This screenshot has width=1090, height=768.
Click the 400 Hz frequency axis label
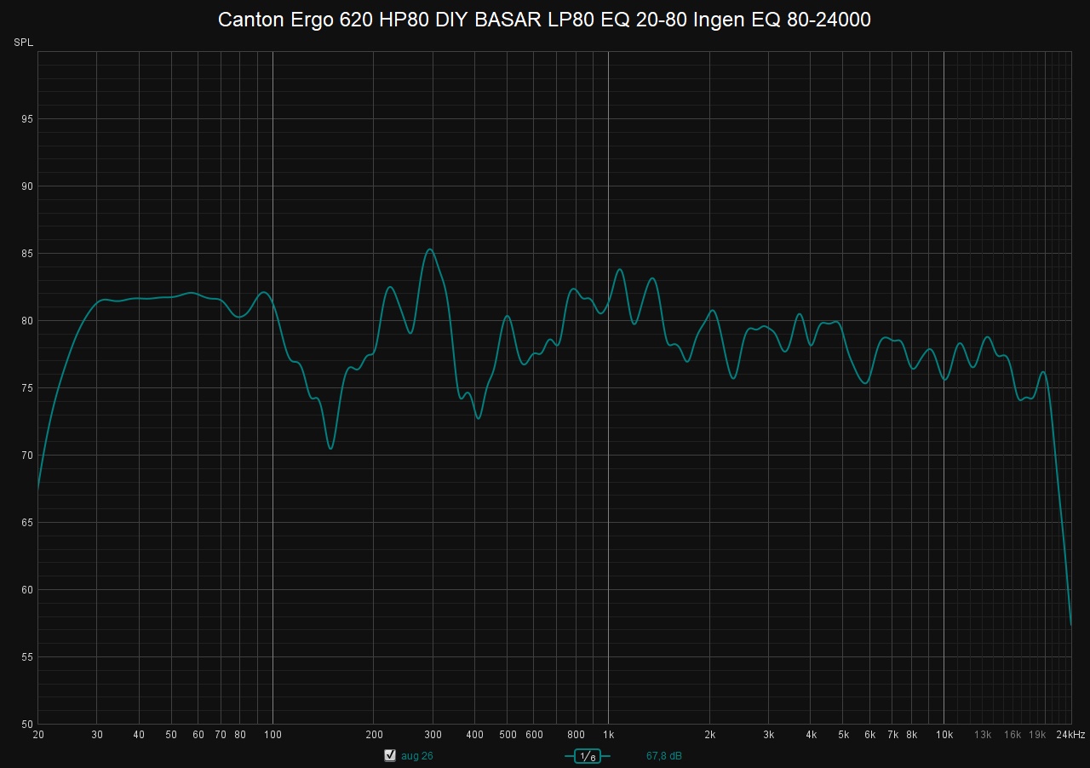click(x=475, y=735)
